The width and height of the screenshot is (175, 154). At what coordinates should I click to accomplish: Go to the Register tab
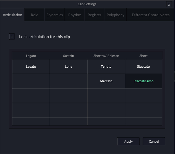click(x=94, y=15)
